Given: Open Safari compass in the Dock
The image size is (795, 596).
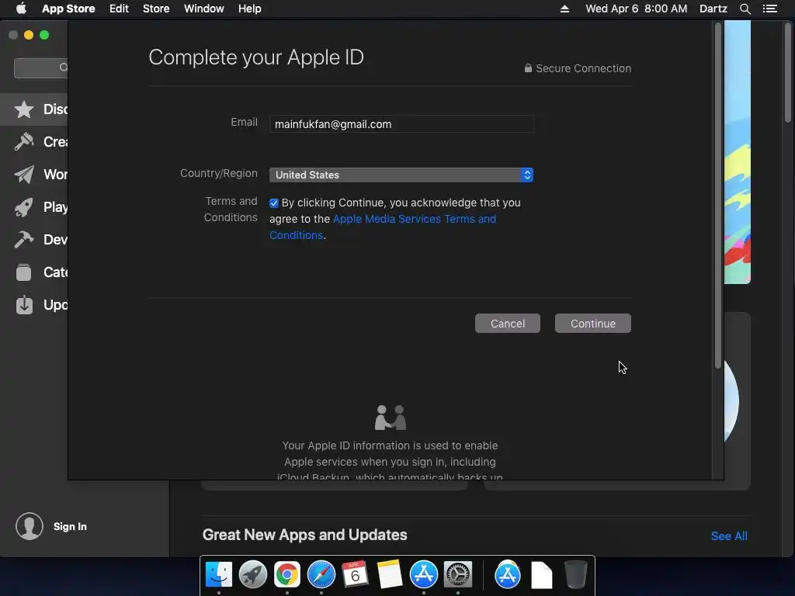Looking at the screenshot, I should click(x=321, y=575).
